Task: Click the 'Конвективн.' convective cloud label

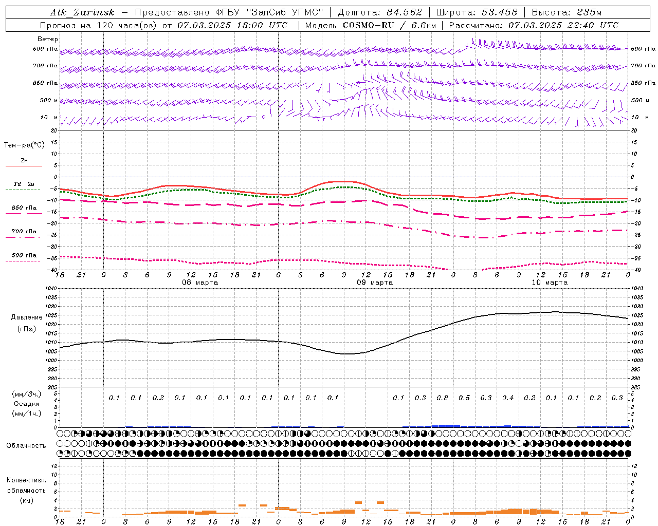Action: point(26,480)
